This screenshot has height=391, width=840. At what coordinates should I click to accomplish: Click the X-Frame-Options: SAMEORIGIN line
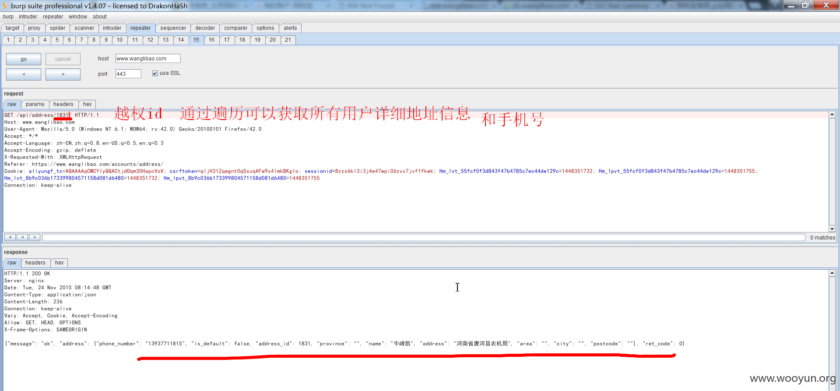tap(46, 330)
